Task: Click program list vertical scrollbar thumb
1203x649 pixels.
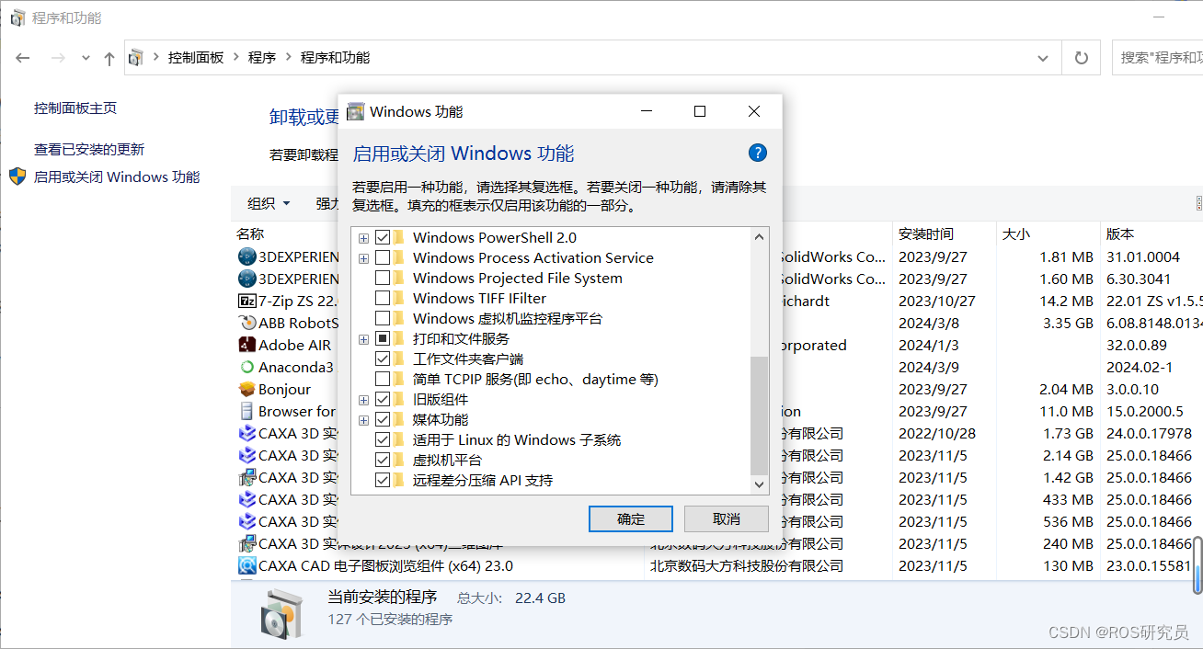Action: (x=1197, y=565)
